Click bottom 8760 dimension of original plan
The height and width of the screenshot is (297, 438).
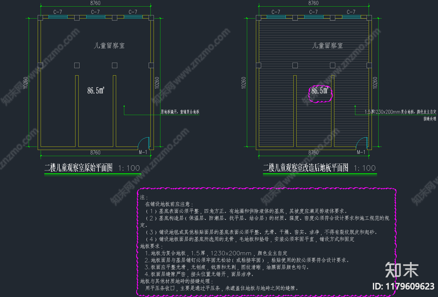click(x=95, y=153)
